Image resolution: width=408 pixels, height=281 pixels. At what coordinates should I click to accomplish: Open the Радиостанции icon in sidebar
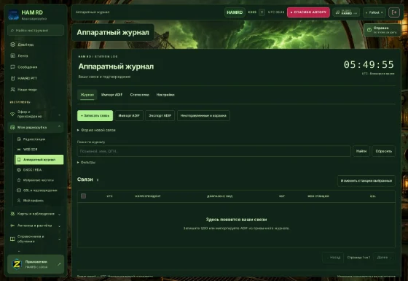coord(19,139)
